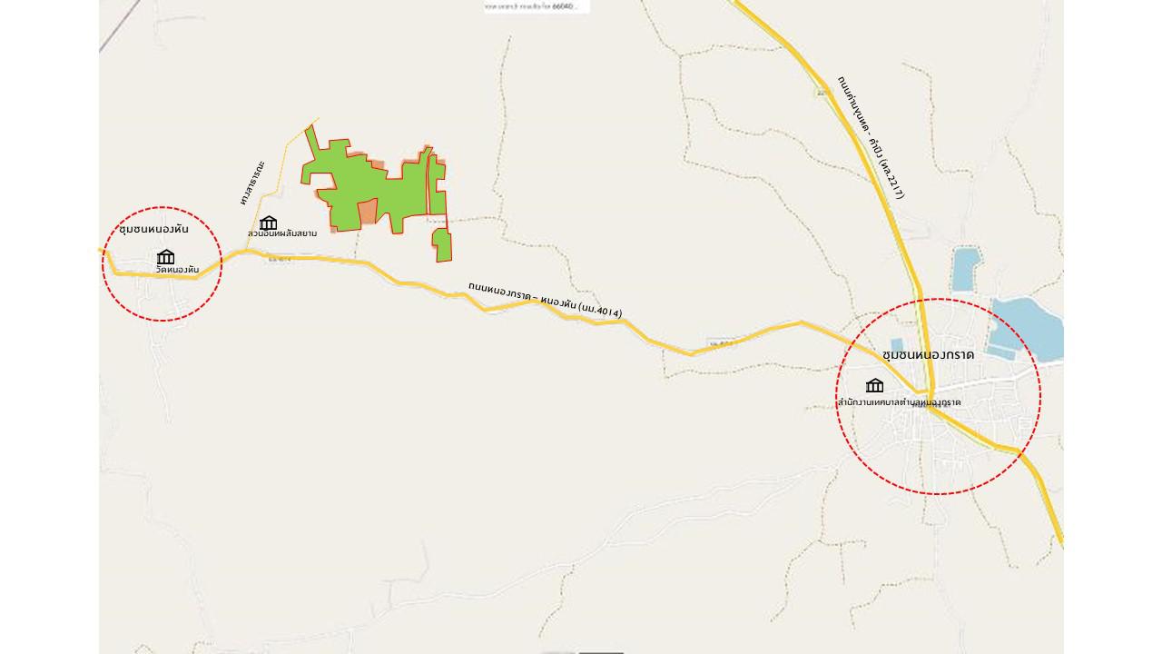Select the narrow green strip on the right edge

(x=437, y=184)
